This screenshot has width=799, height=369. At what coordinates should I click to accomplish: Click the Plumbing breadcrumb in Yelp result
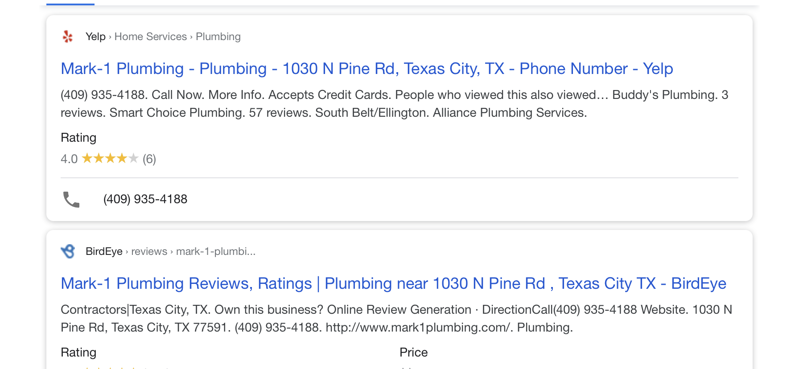[218, 37]
